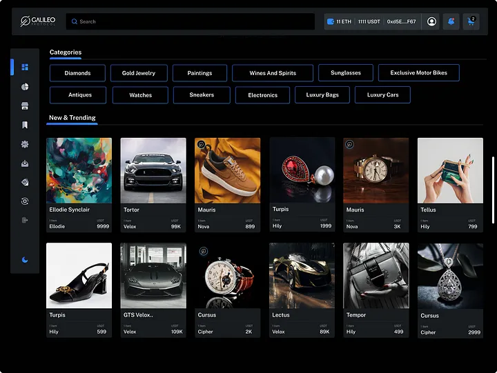Click the 1111 USDT balance
The image size is (497, 373).
[369, 21]
